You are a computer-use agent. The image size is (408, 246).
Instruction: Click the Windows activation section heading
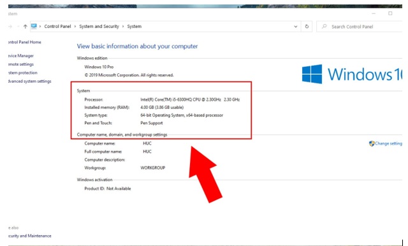click(x=94, y=180)
